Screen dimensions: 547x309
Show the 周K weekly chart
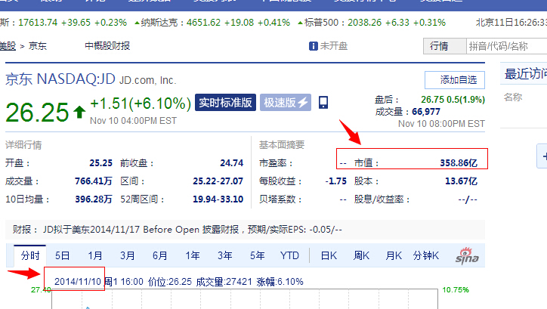[x=361, y=256]
